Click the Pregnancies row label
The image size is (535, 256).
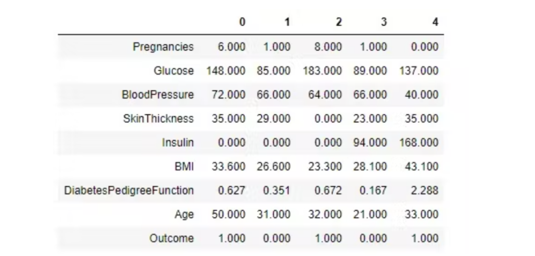(x=163, y=47)
